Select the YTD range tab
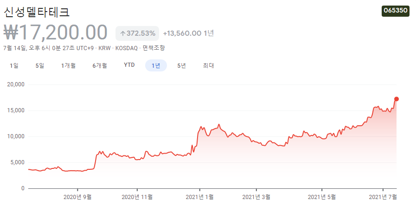Image resolution: width=416 pixels, height=206 pixels. (x=129, y=65)
